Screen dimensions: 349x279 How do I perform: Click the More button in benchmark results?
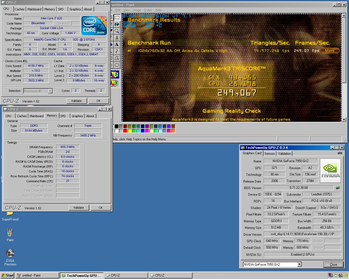pyautogui.click(x=330, y=51)
